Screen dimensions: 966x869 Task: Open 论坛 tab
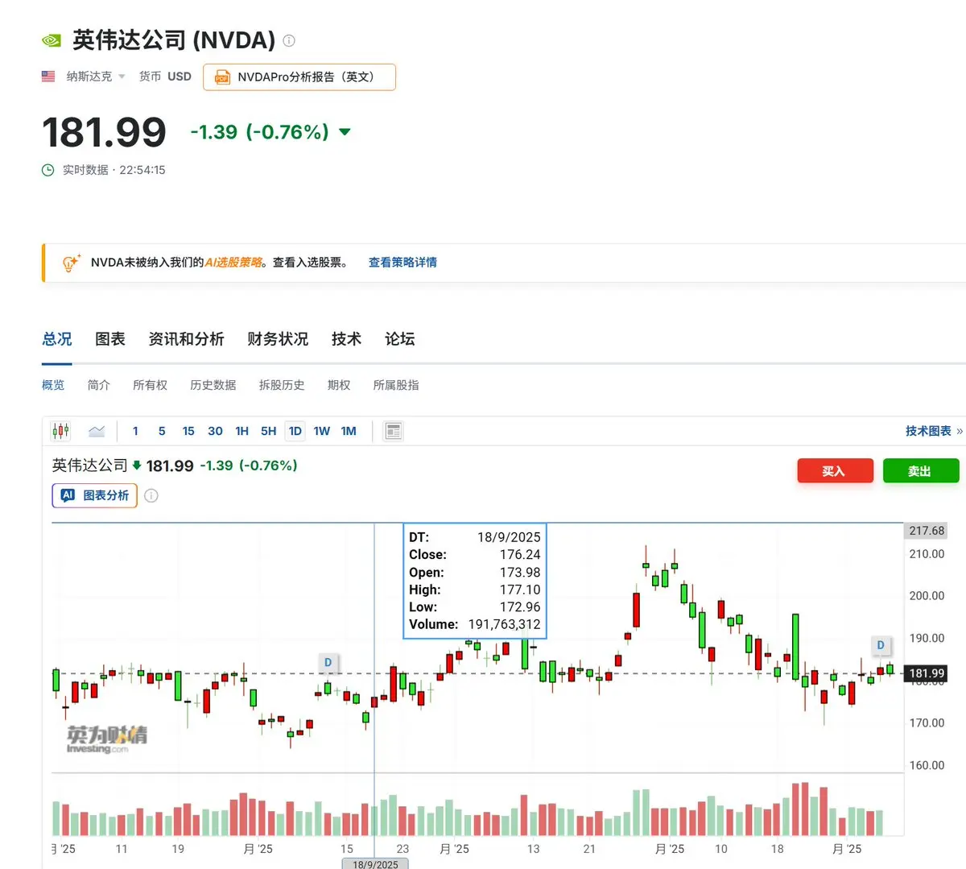[x=400, y=339]
